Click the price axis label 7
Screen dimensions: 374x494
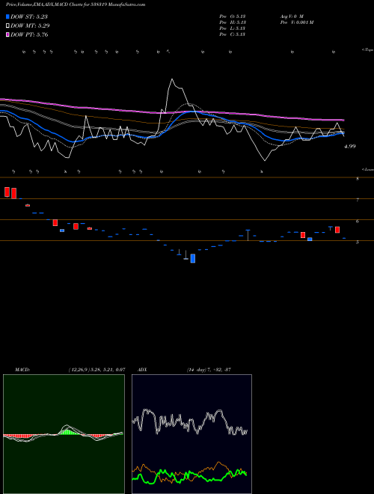coord(358,200)
